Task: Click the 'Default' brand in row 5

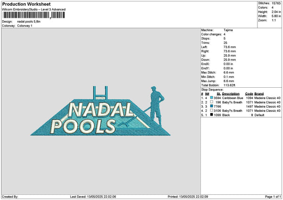Action: pos(259,115)
